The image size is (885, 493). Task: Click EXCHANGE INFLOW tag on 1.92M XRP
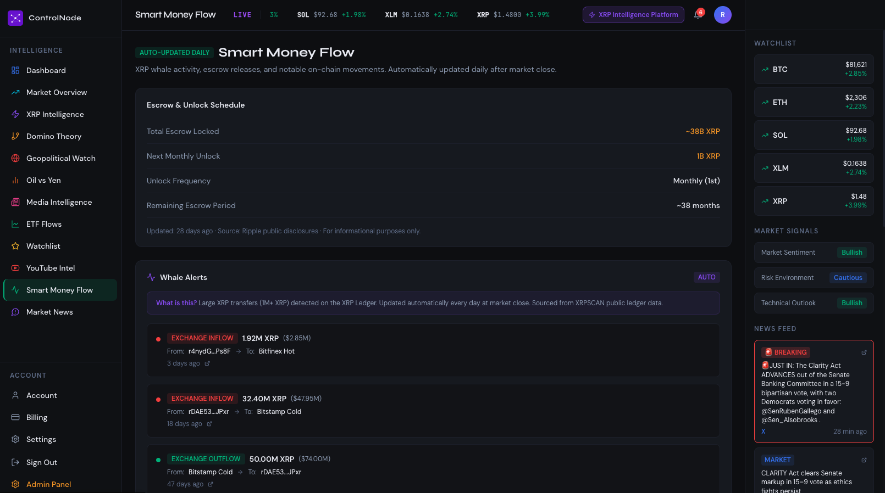click(x=202, y=338)
